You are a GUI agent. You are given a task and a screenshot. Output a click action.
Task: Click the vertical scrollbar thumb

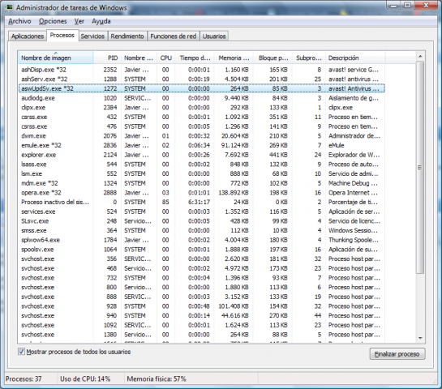tap(420, 167)
